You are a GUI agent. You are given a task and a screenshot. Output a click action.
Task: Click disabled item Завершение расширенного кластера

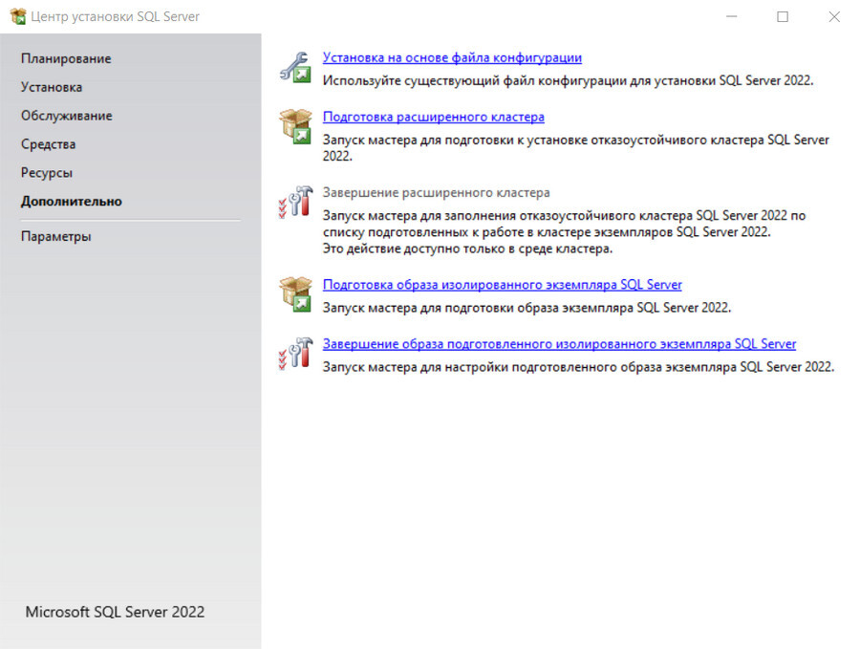pyautogui.click(x=436, y=192)
